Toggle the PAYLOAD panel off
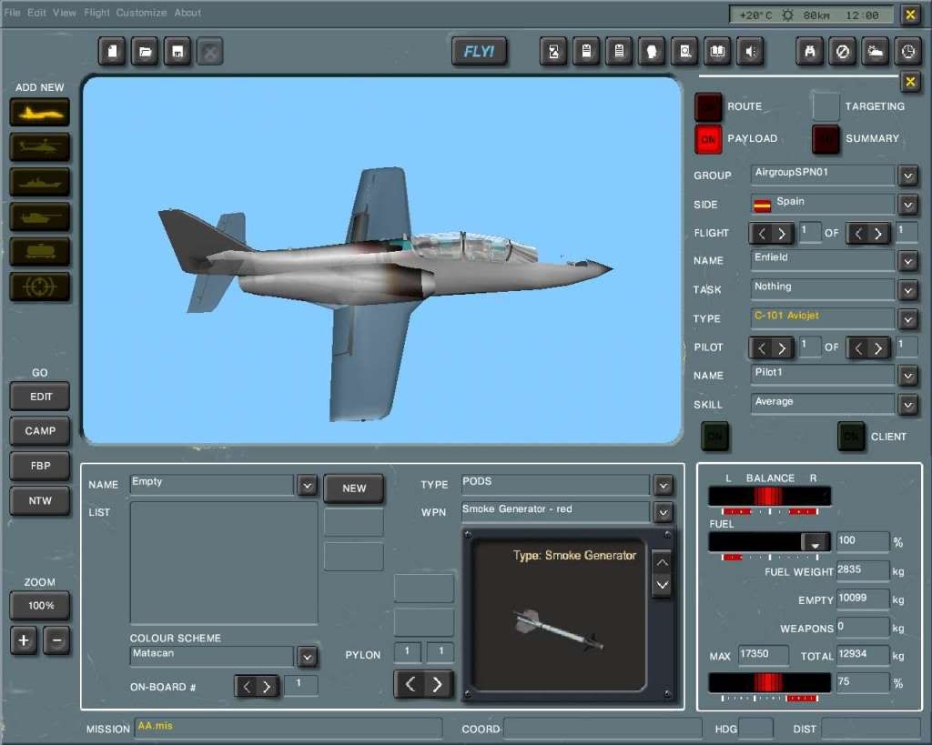932x745 pixels. [709, 138]
